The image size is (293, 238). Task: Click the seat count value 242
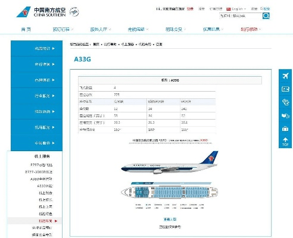coord(184,109)
